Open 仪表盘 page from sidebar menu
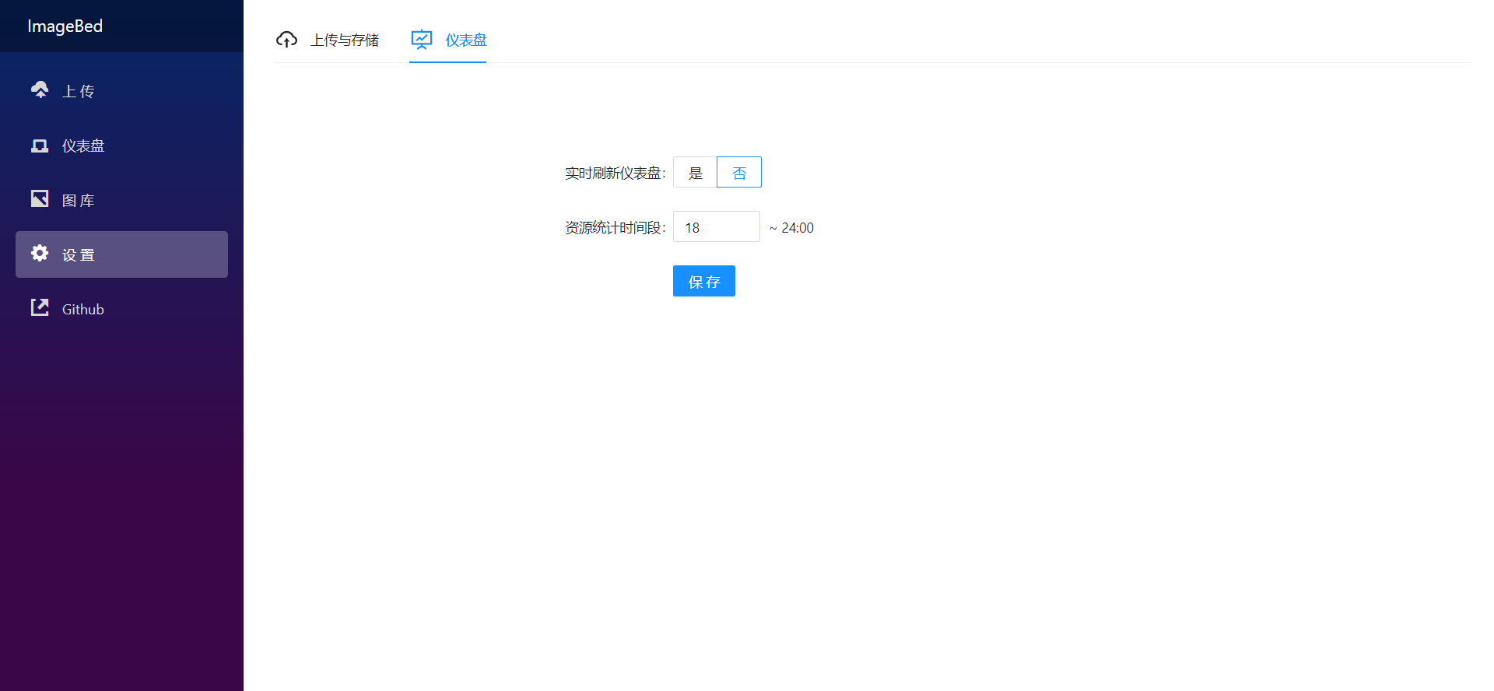The height and width of the screenshot is (691, 1494). pos(83,146)
